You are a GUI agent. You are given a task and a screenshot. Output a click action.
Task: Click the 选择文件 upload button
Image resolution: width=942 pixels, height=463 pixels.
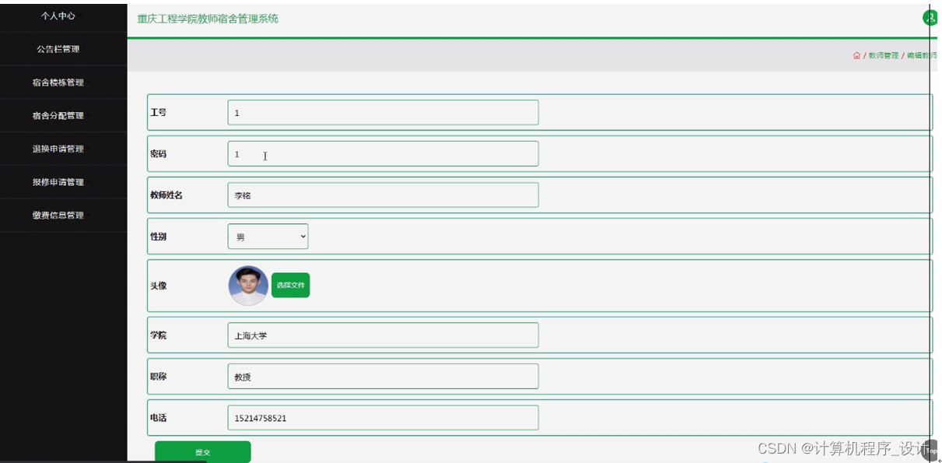(x=290, y=286)
